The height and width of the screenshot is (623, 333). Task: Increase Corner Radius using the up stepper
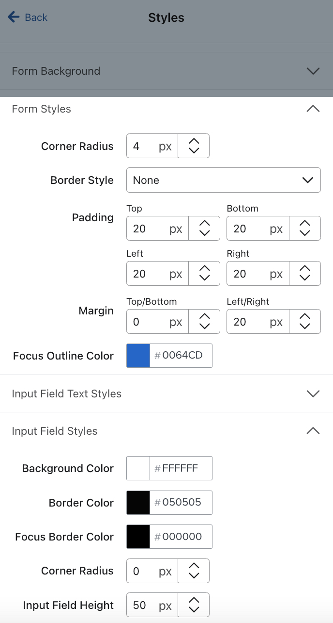point(194,141)
